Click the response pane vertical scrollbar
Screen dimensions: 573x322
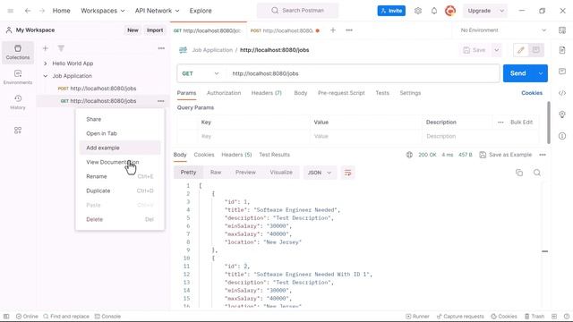(x=545, y=251)
